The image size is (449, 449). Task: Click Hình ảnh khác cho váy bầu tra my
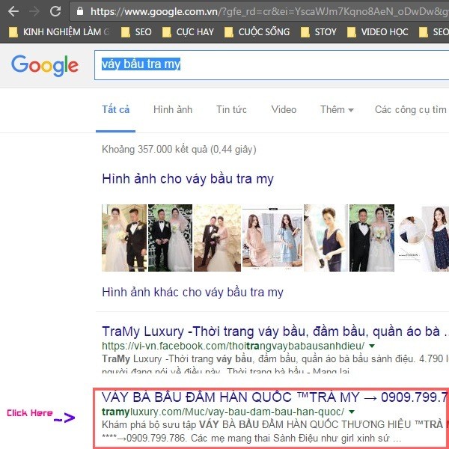pyautogui.click(x=193, y=293)
